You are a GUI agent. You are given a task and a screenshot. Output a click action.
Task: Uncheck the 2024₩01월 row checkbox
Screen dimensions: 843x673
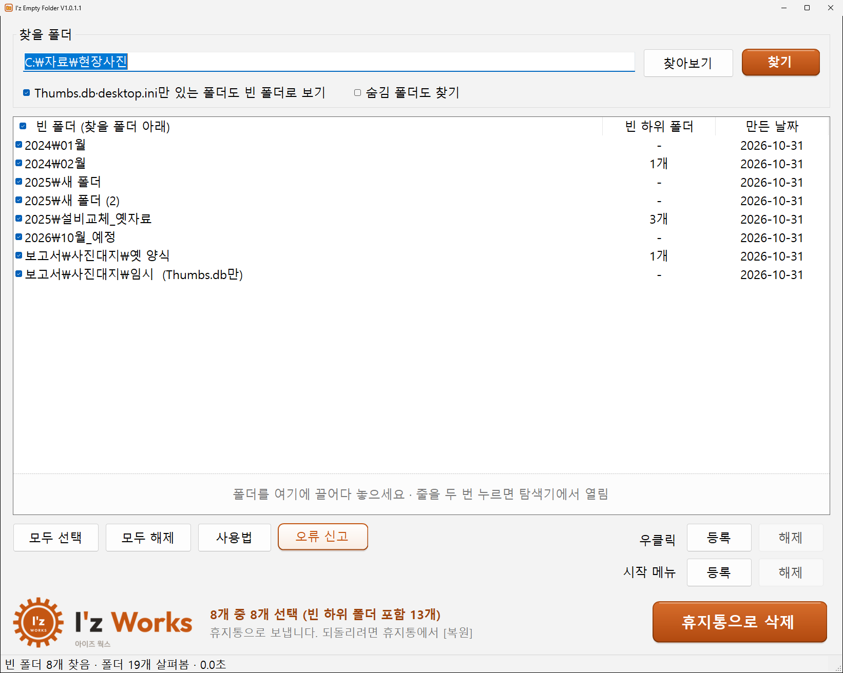[x=18, y=145]
